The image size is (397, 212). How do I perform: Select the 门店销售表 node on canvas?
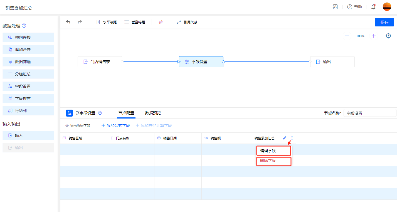click(x=100, y=62)
